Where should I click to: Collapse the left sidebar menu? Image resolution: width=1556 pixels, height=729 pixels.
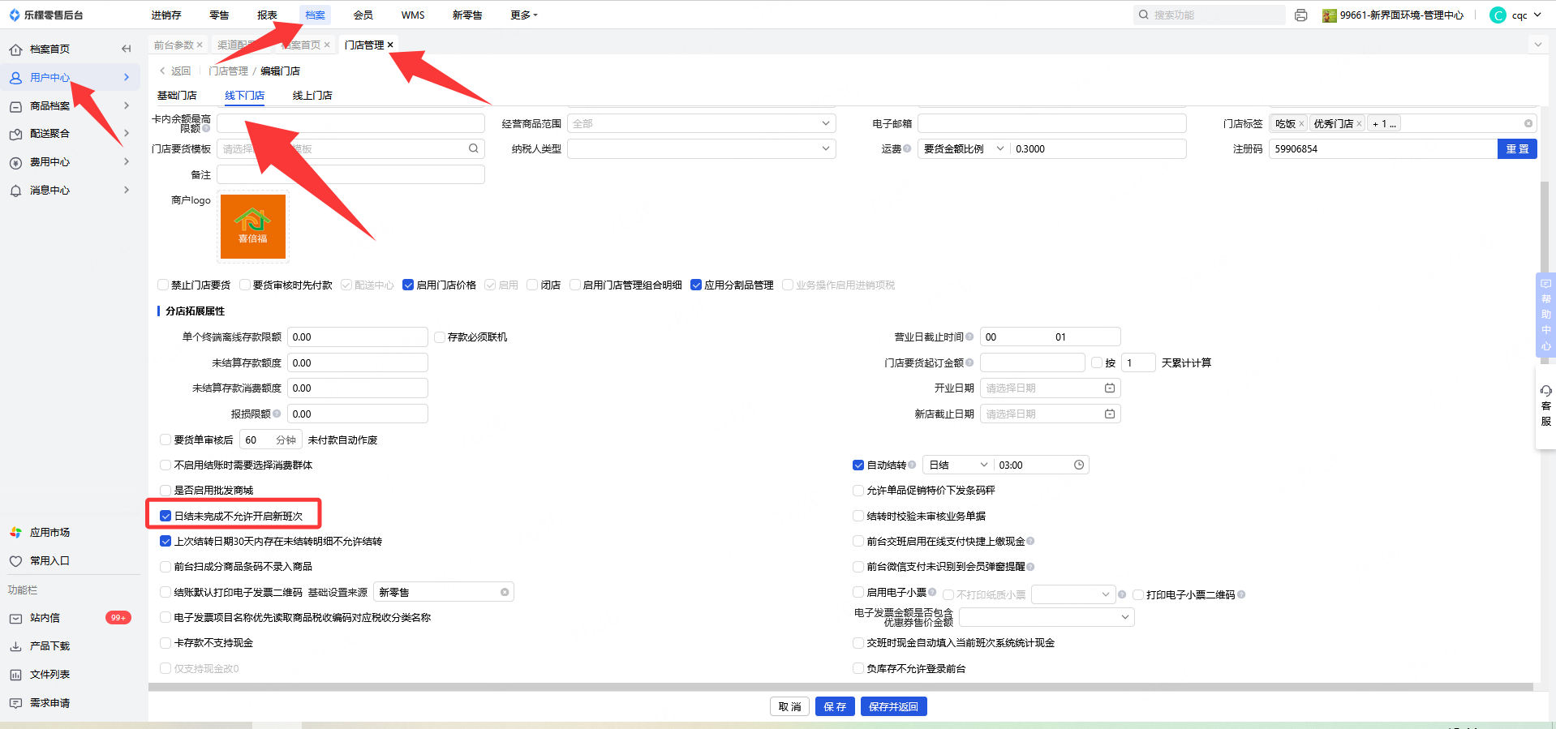[x=126, y=49]
